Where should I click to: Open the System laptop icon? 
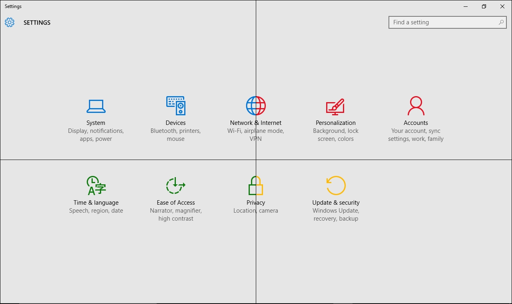click(x=96, y=106)
